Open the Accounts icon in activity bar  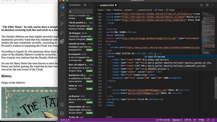(x=62, y=104)
